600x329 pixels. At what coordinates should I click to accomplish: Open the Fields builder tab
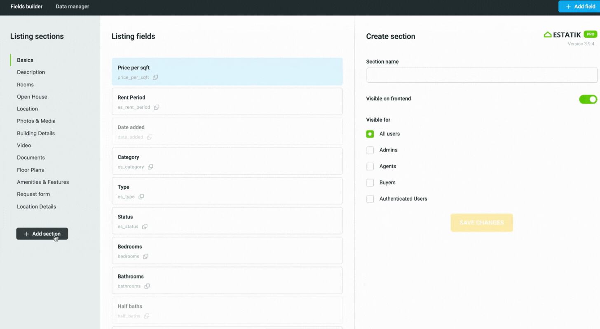tap(26, 7)
